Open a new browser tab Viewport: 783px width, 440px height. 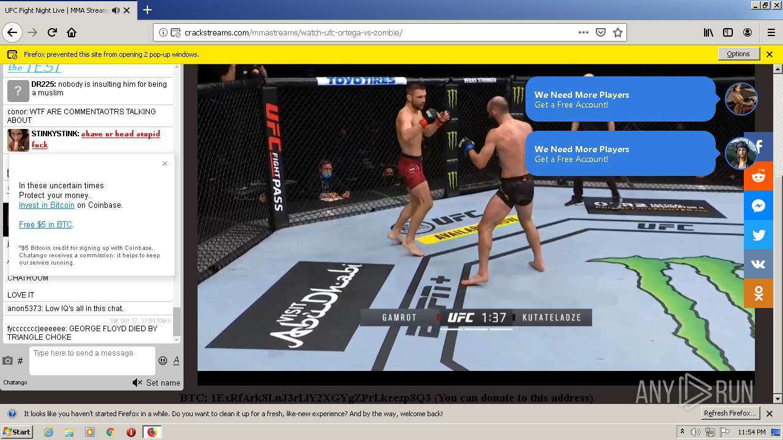coord(147,10)
